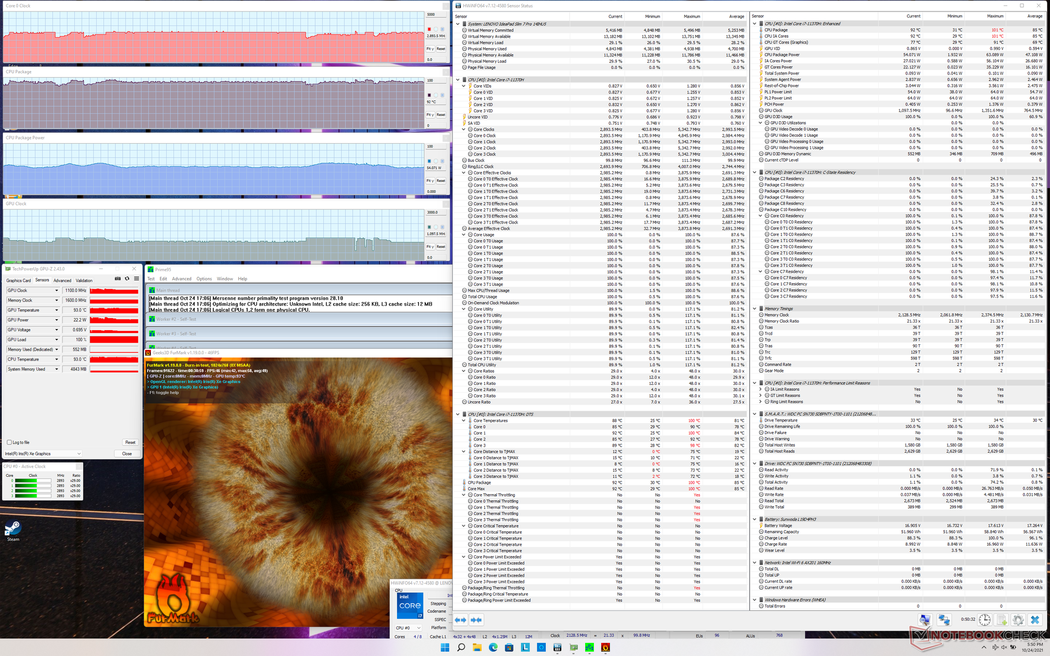The width and height of the screenshot is (1050, 656).
Task: Switch to the GPU-Z Advanced tab
Action: [62, 280]
